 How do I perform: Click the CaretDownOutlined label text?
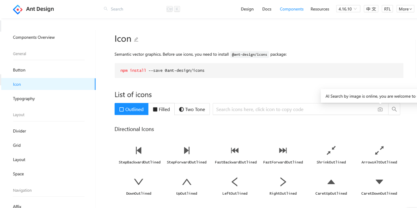tap(379, 193)
